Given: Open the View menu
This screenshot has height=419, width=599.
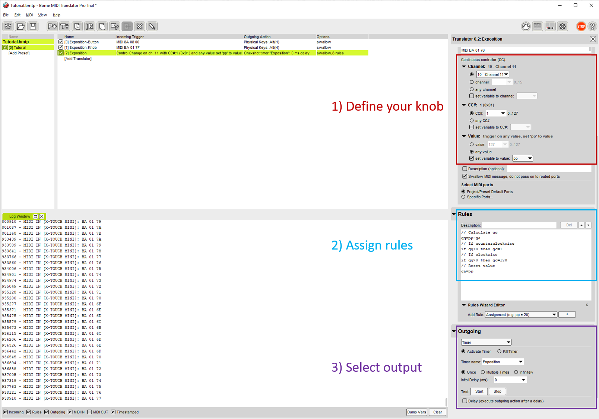Looking at the screenshot, I should click(x=42, y=15).
